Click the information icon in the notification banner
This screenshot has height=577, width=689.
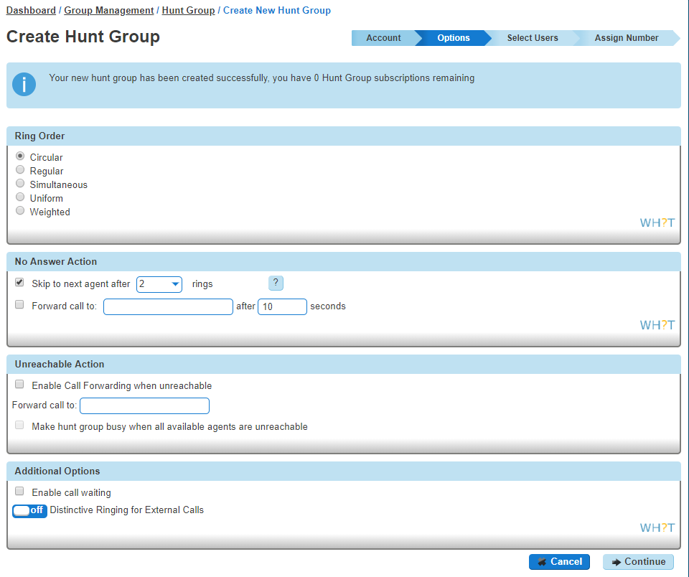pyautogui.click(x=24, y=84)
